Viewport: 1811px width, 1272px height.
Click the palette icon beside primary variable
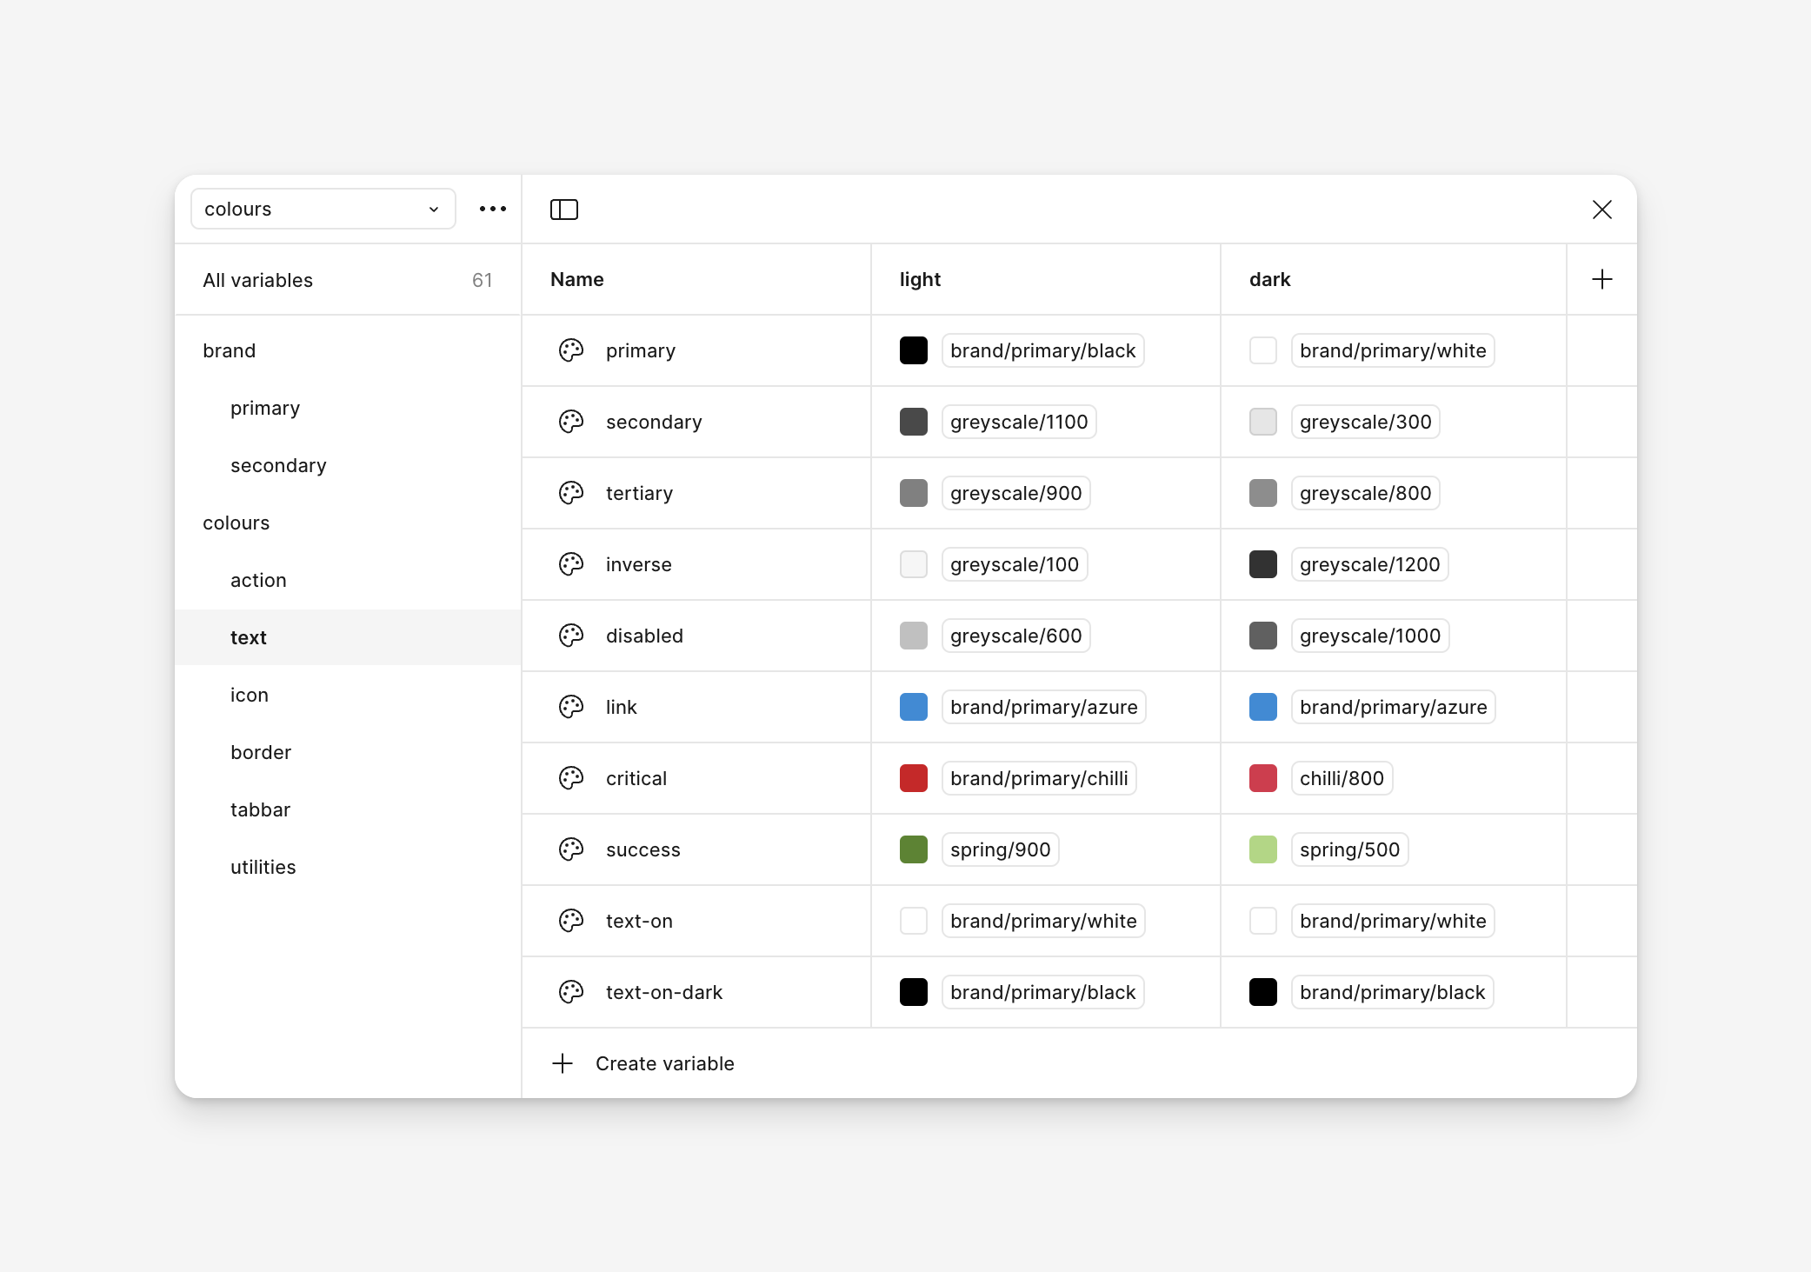coord(570,350)
